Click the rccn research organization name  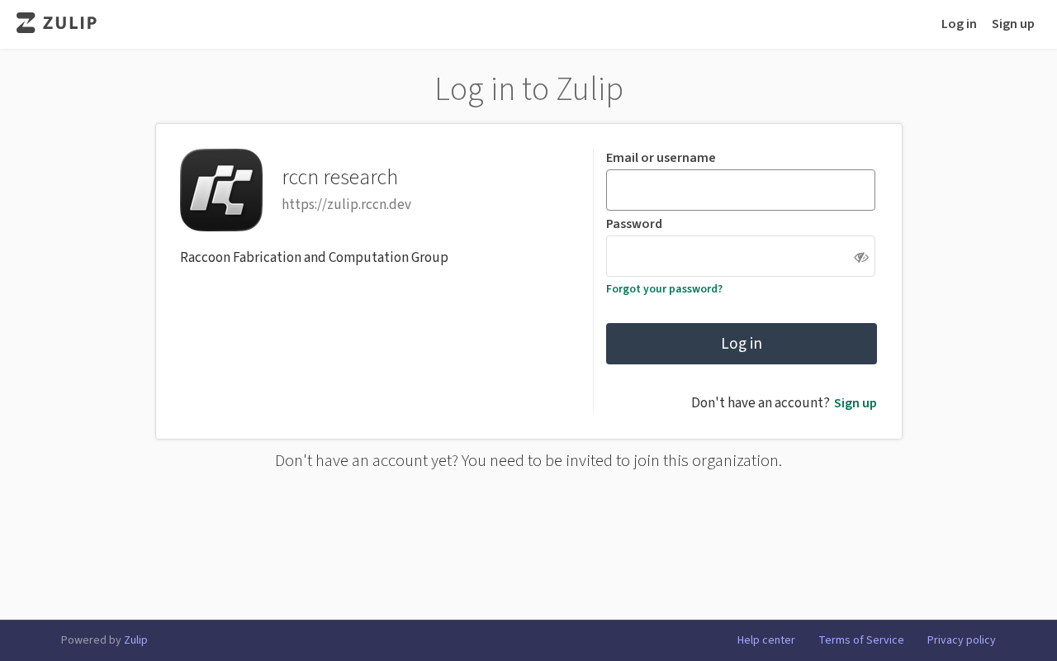click(x=339, y=177)
